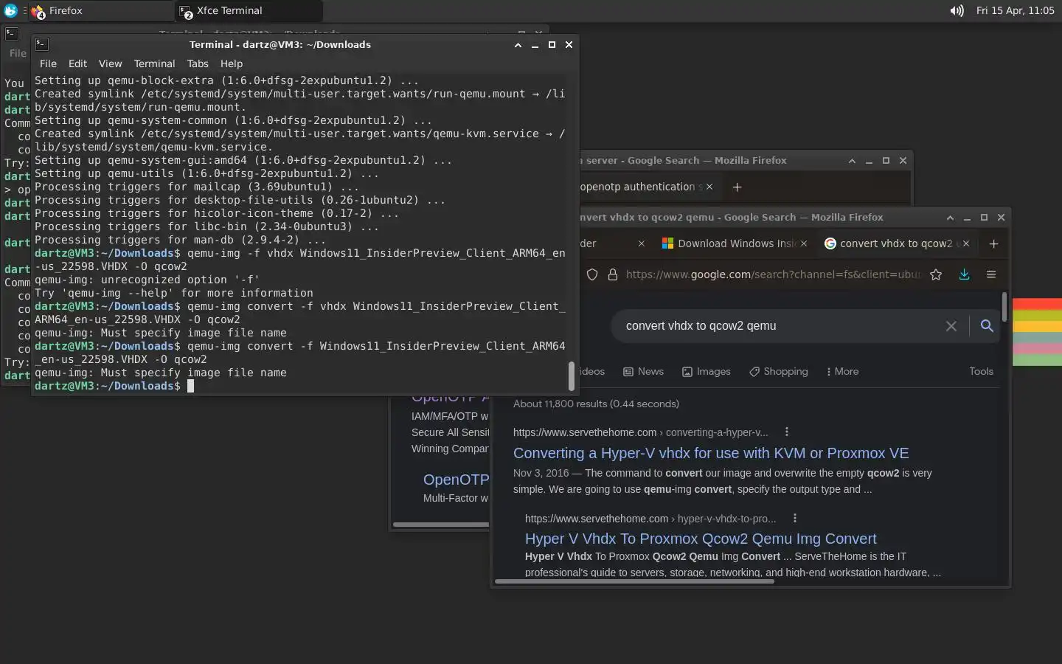Close the openotp authentication tab
Image resolution: width=1062 pixels, height=664 pixels.
[709, 187]
